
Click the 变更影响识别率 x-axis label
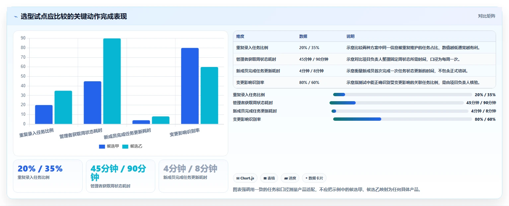(184, 133)
